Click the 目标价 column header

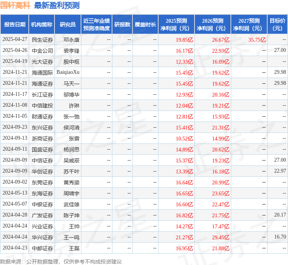tap(277, 25)
